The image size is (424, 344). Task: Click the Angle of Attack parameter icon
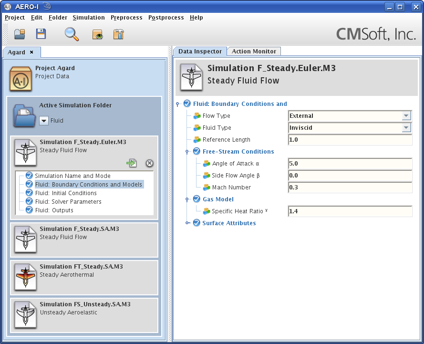[x=207, y=163]
